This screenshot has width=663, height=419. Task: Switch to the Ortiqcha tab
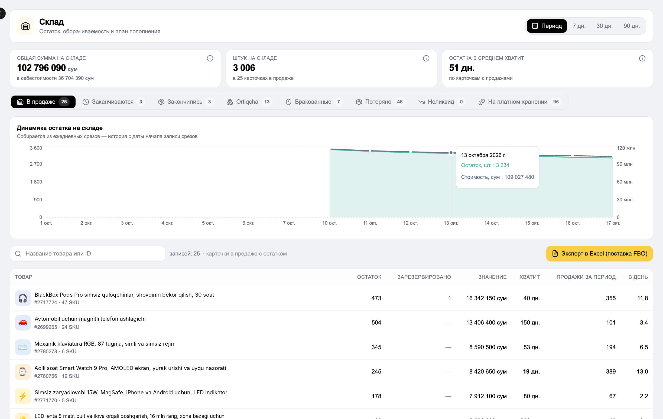click(x=249, y=102)
